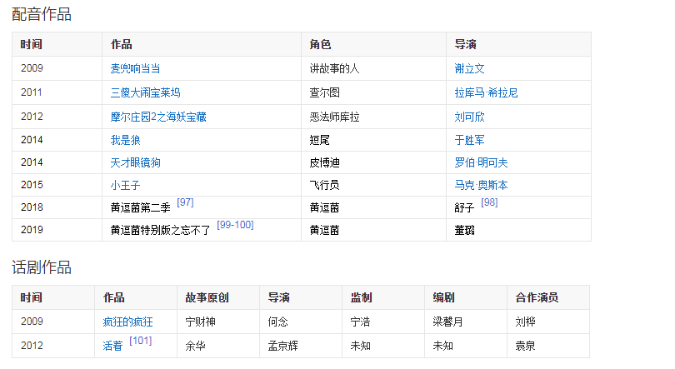Viewport: 675px width, 369px height.
Task: Open 摩尔庄园2之海妖宝藏 entry
Action: [x=158, y=117]
